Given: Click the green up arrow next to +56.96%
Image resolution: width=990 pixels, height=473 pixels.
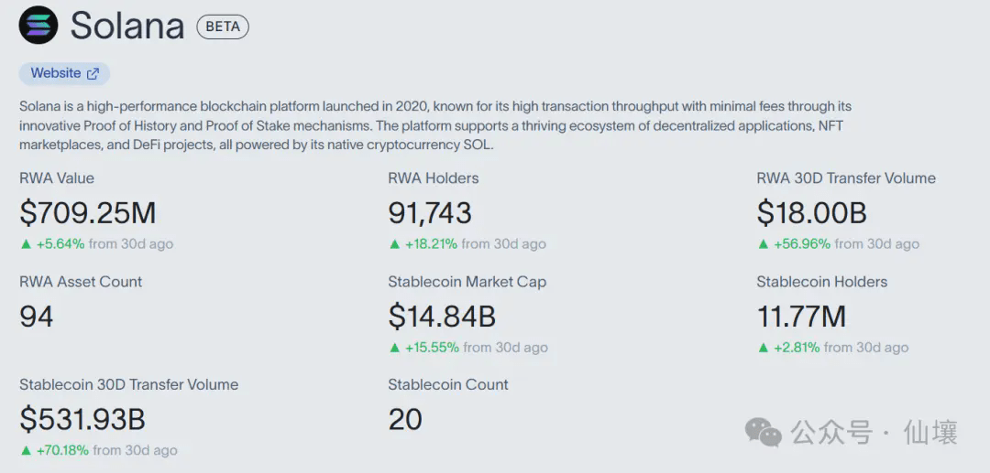Looking at the screenshot, I should click(x=763, y=244).
